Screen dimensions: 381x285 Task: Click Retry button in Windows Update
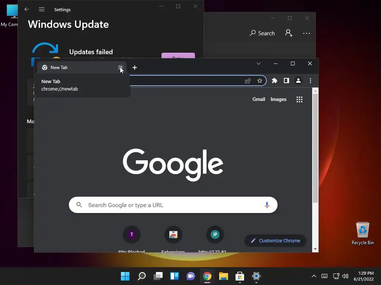[178, 56]
